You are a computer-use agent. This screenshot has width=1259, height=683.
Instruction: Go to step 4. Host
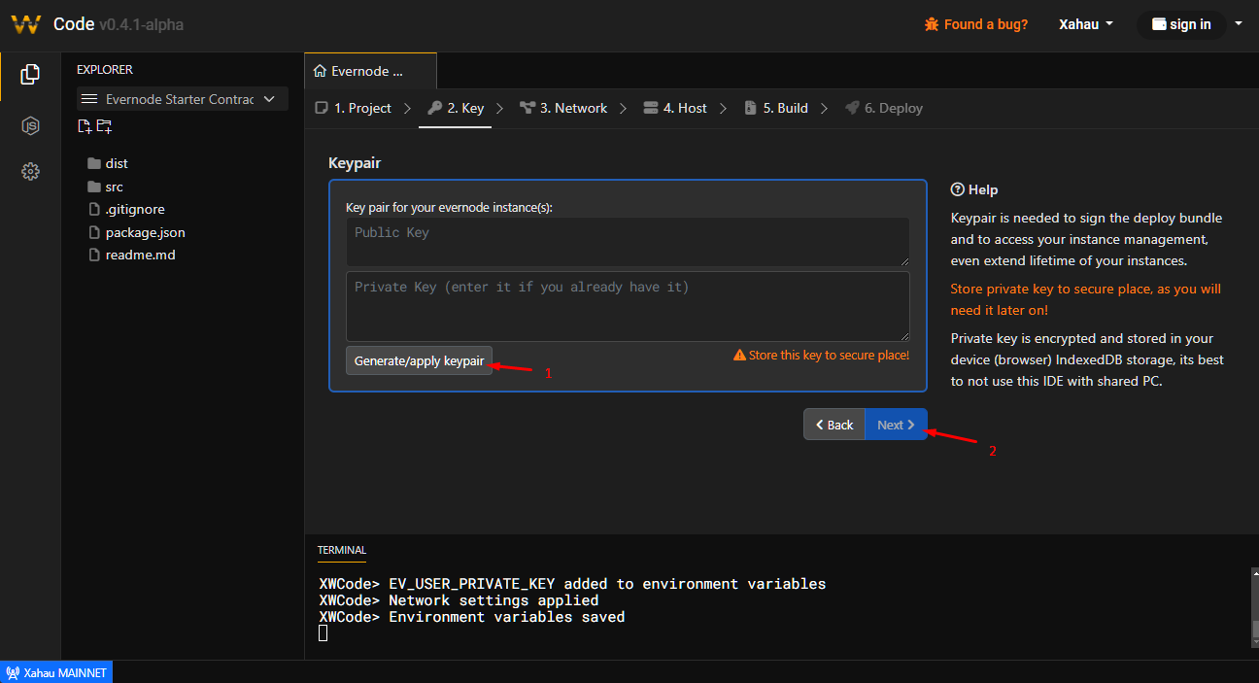tap(675, 108)
